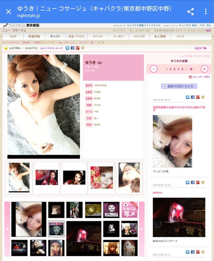Close the browser tab with X icon

click(8, 12)
